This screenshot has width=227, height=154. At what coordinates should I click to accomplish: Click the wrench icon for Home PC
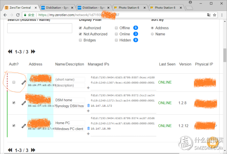24,126
